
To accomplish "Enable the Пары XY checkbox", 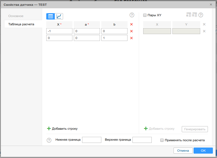I will pyautogui.click(x=145, y=15).
